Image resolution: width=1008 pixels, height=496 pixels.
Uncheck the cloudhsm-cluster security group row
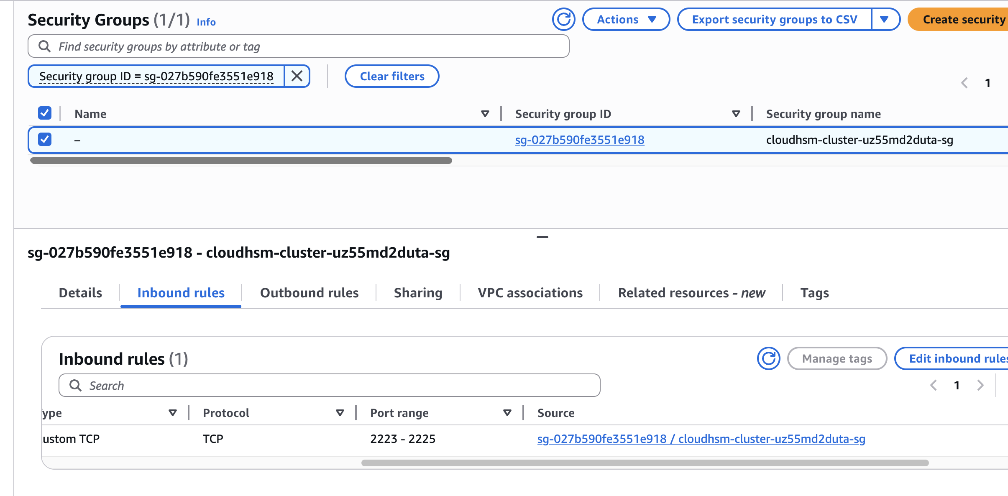click(45, 139)
